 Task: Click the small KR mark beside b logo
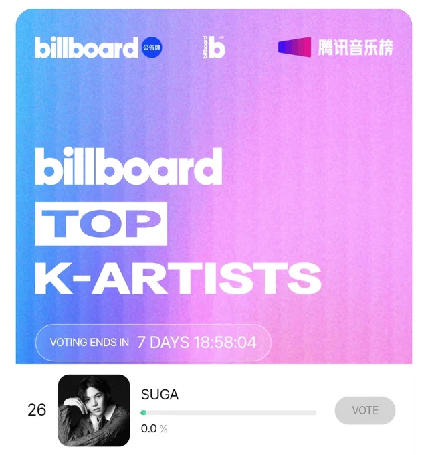point(221,37)
